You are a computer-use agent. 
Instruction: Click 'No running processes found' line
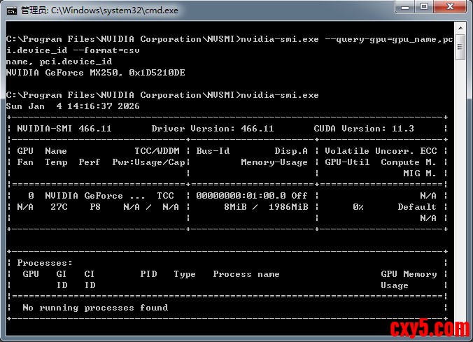click(95, 308)
